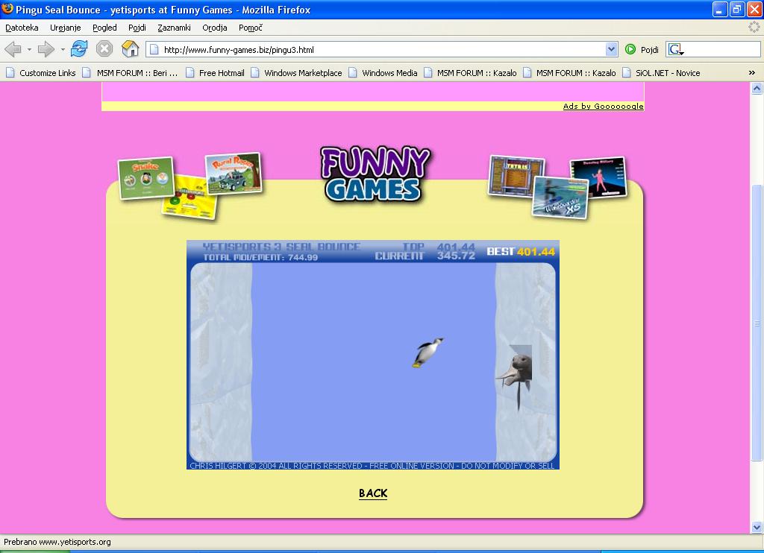Reload the page with the Refresh icon
The image size is (764, 553).
point(79,49)
